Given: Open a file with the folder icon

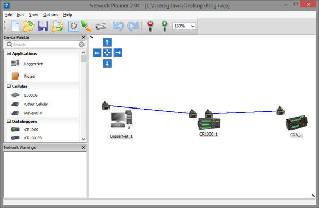Looking at the screenshot, I should 29,26.
